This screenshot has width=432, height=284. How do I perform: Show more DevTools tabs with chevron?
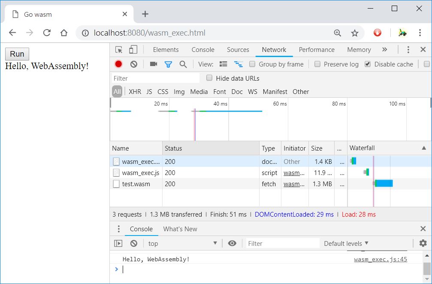[384, 50]
